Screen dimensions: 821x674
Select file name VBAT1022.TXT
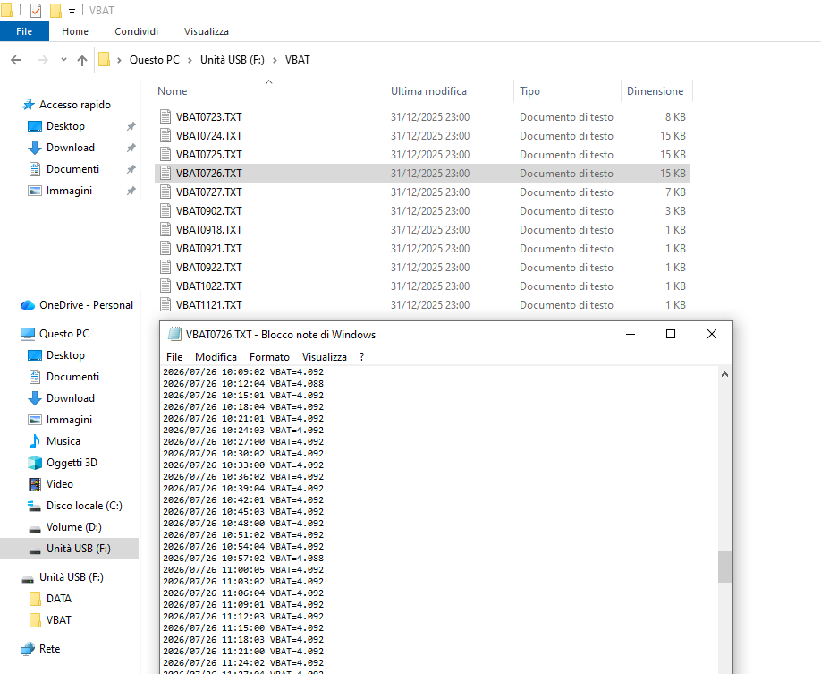[209, 286]
